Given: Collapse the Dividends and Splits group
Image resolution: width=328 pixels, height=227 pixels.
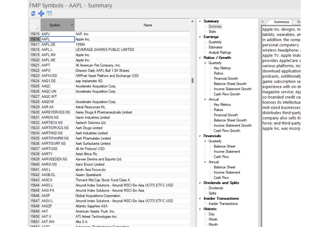Looking at the screenshot, I should pyautogui.click(x=200, y=183).
